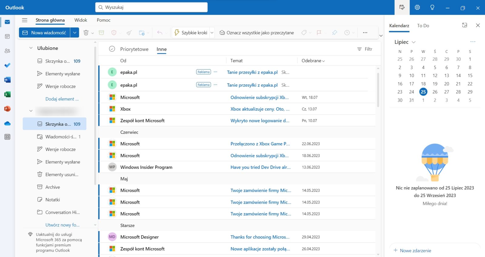Open the People contacts icon in sidebar
The width and height of the screenshot is (485, 257).
pos(7,51)
